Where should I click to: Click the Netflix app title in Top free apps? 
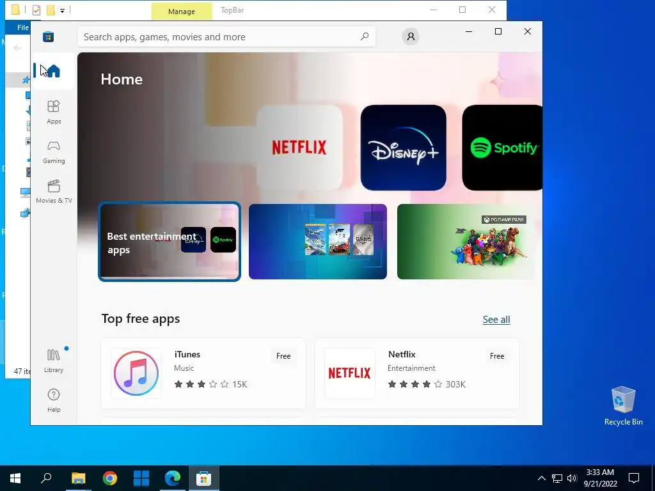pos(402,354)
